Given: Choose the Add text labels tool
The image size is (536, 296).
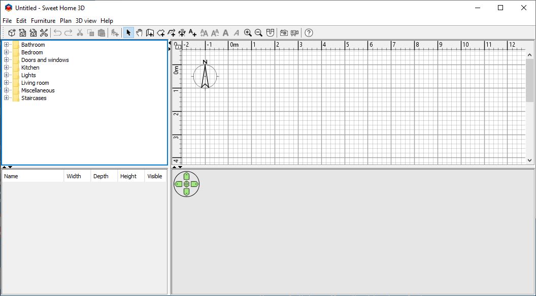Looking at the screenshot, I should (x=192, y=33).
